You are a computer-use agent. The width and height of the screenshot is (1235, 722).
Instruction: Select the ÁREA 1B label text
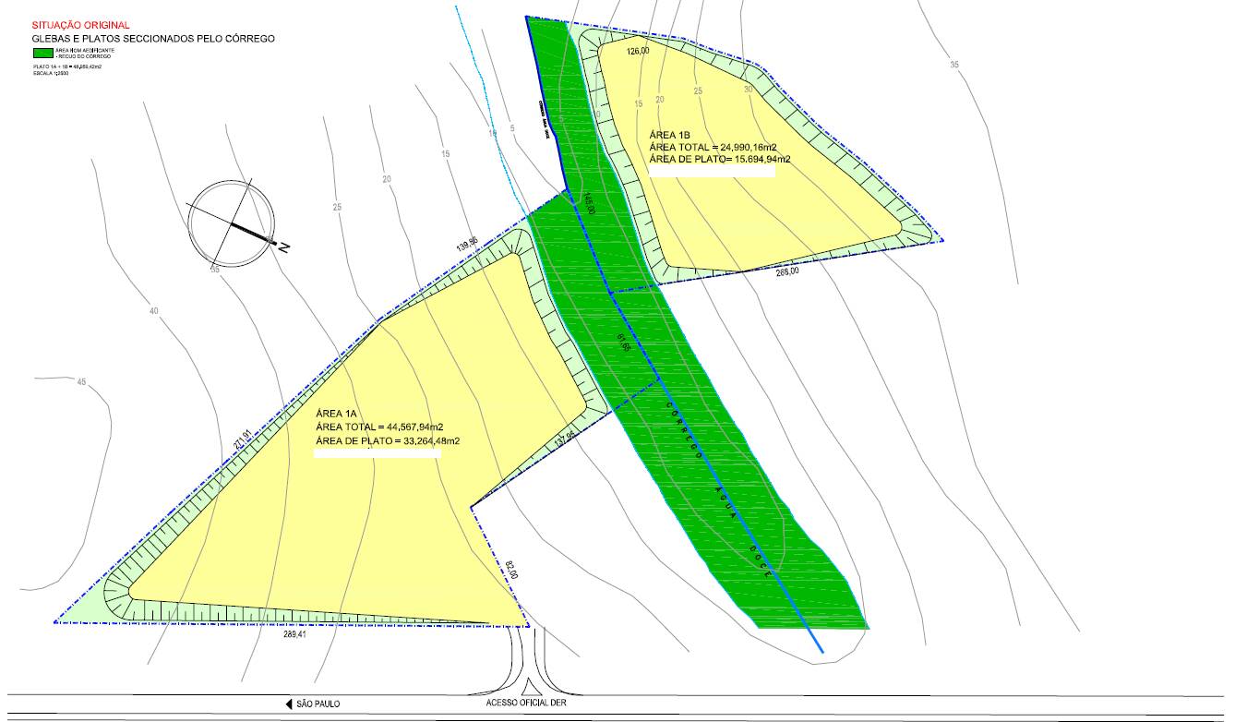pos(670,134)
